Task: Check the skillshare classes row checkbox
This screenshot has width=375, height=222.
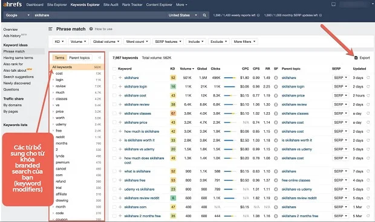Action: tap(114, 113)
